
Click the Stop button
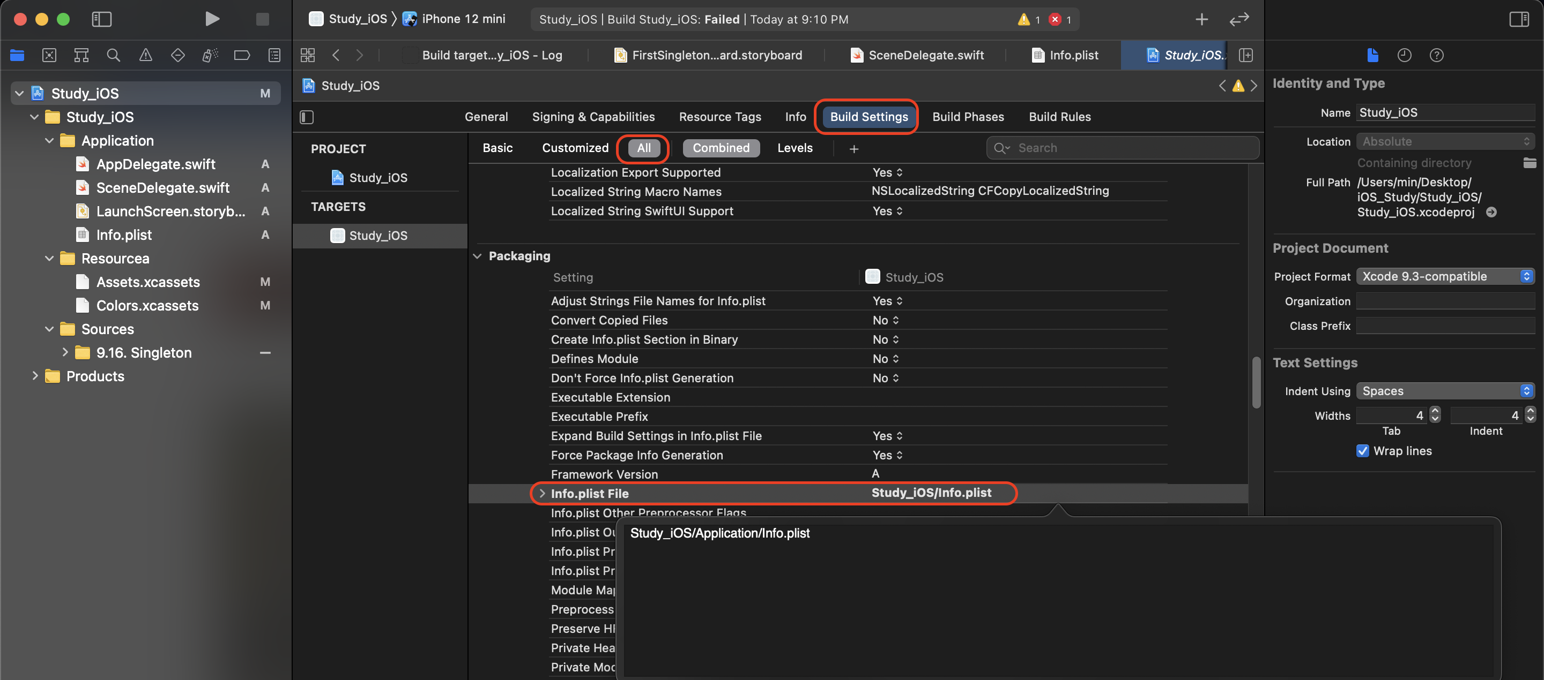coord(262,19)
